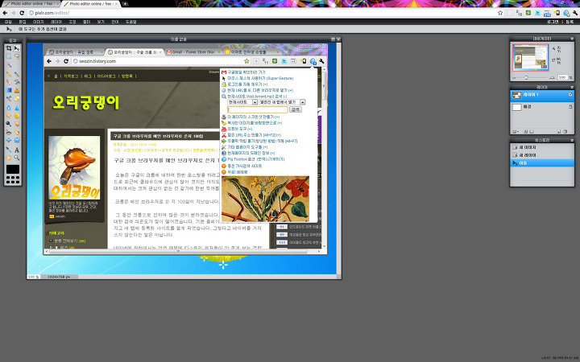Screen dimensions: 580x362
Task: Select the Dodge tool
Action: click(x=9, y=124)
